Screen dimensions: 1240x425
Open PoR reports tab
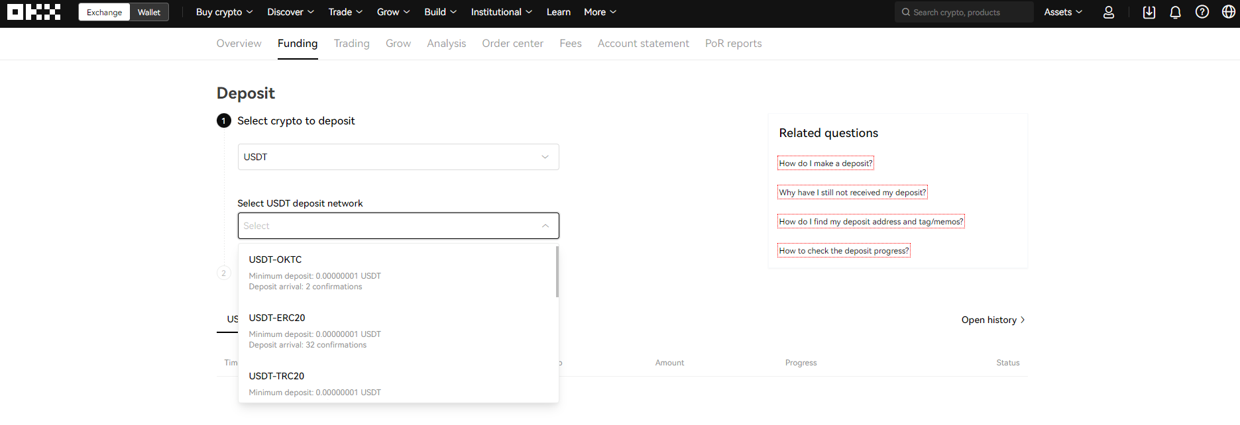734,44
